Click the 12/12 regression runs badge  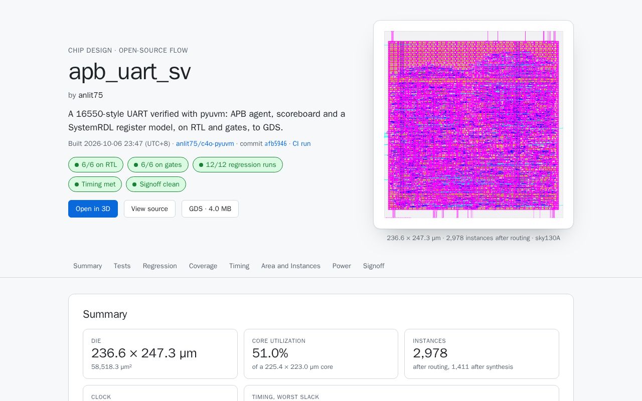238,164
